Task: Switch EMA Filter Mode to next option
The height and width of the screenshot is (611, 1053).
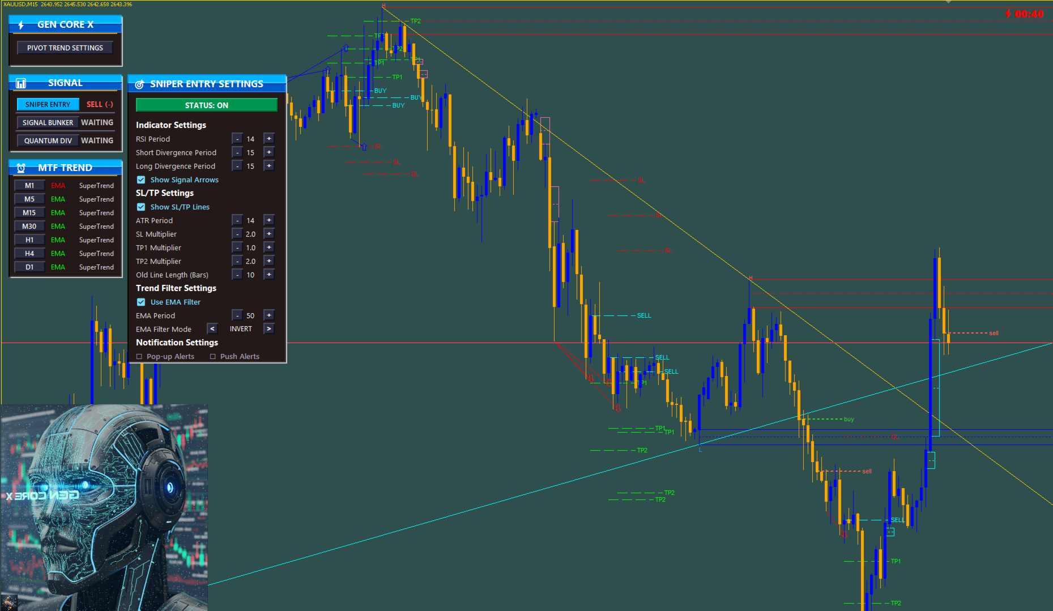Action: point(269,329)
